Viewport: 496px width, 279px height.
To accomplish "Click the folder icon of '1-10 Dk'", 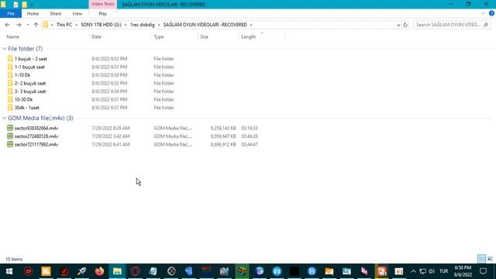I will tap(10, 75).
